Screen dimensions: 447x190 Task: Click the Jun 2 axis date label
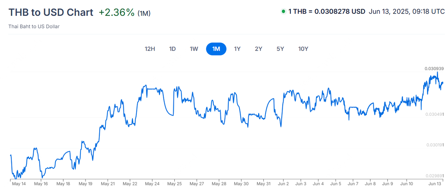[283, 184]
